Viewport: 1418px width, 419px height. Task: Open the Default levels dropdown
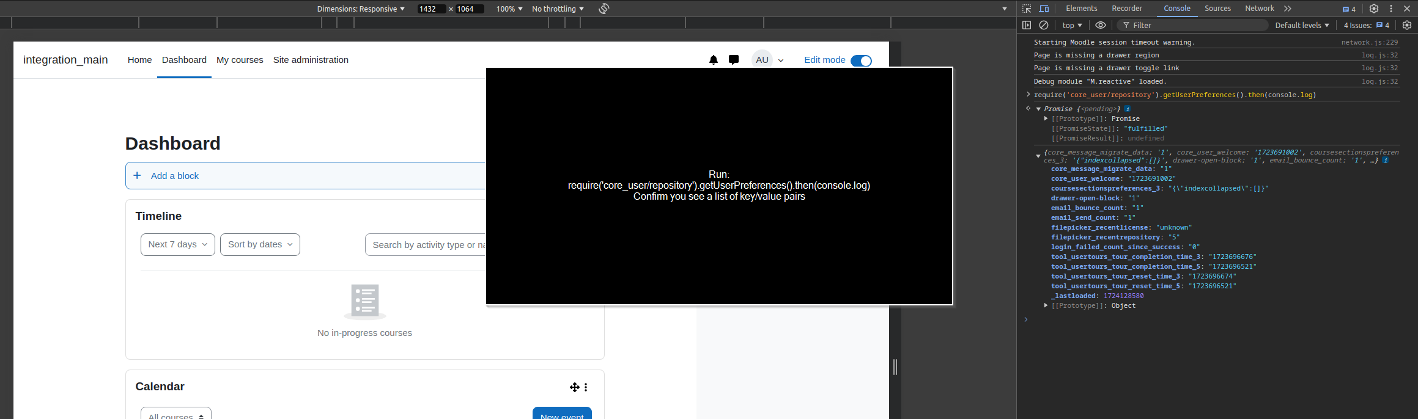tap(1302, 25)
